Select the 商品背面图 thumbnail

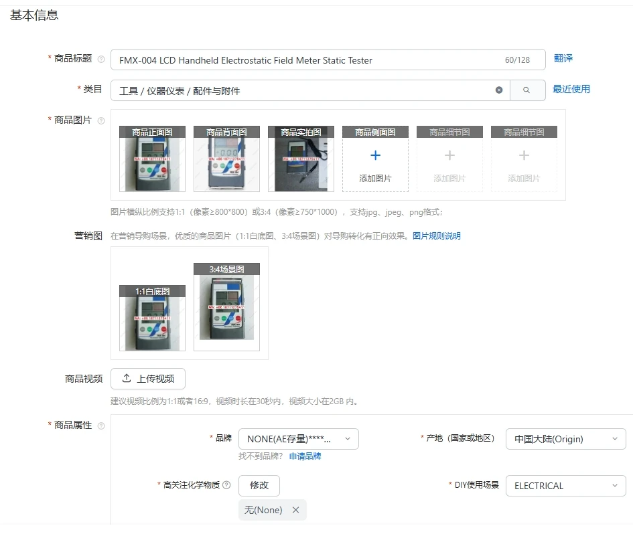click(x=226, y=159)
